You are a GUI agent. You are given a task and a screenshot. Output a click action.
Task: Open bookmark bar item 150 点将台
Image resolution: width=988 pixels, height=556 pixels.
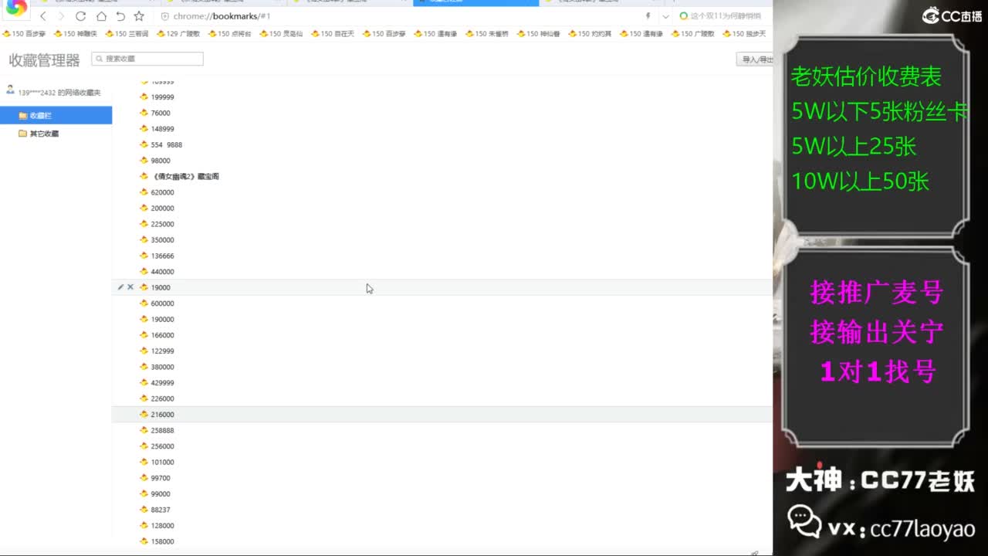(230, 34)
